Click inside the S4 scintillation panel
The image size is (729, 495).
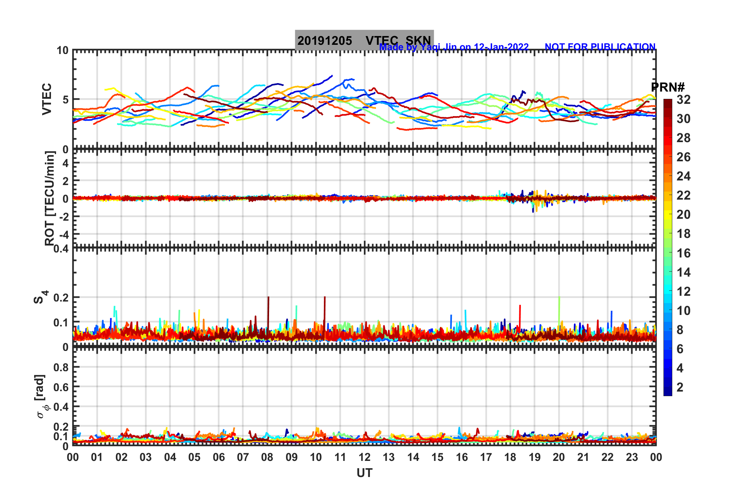point(364,297)
